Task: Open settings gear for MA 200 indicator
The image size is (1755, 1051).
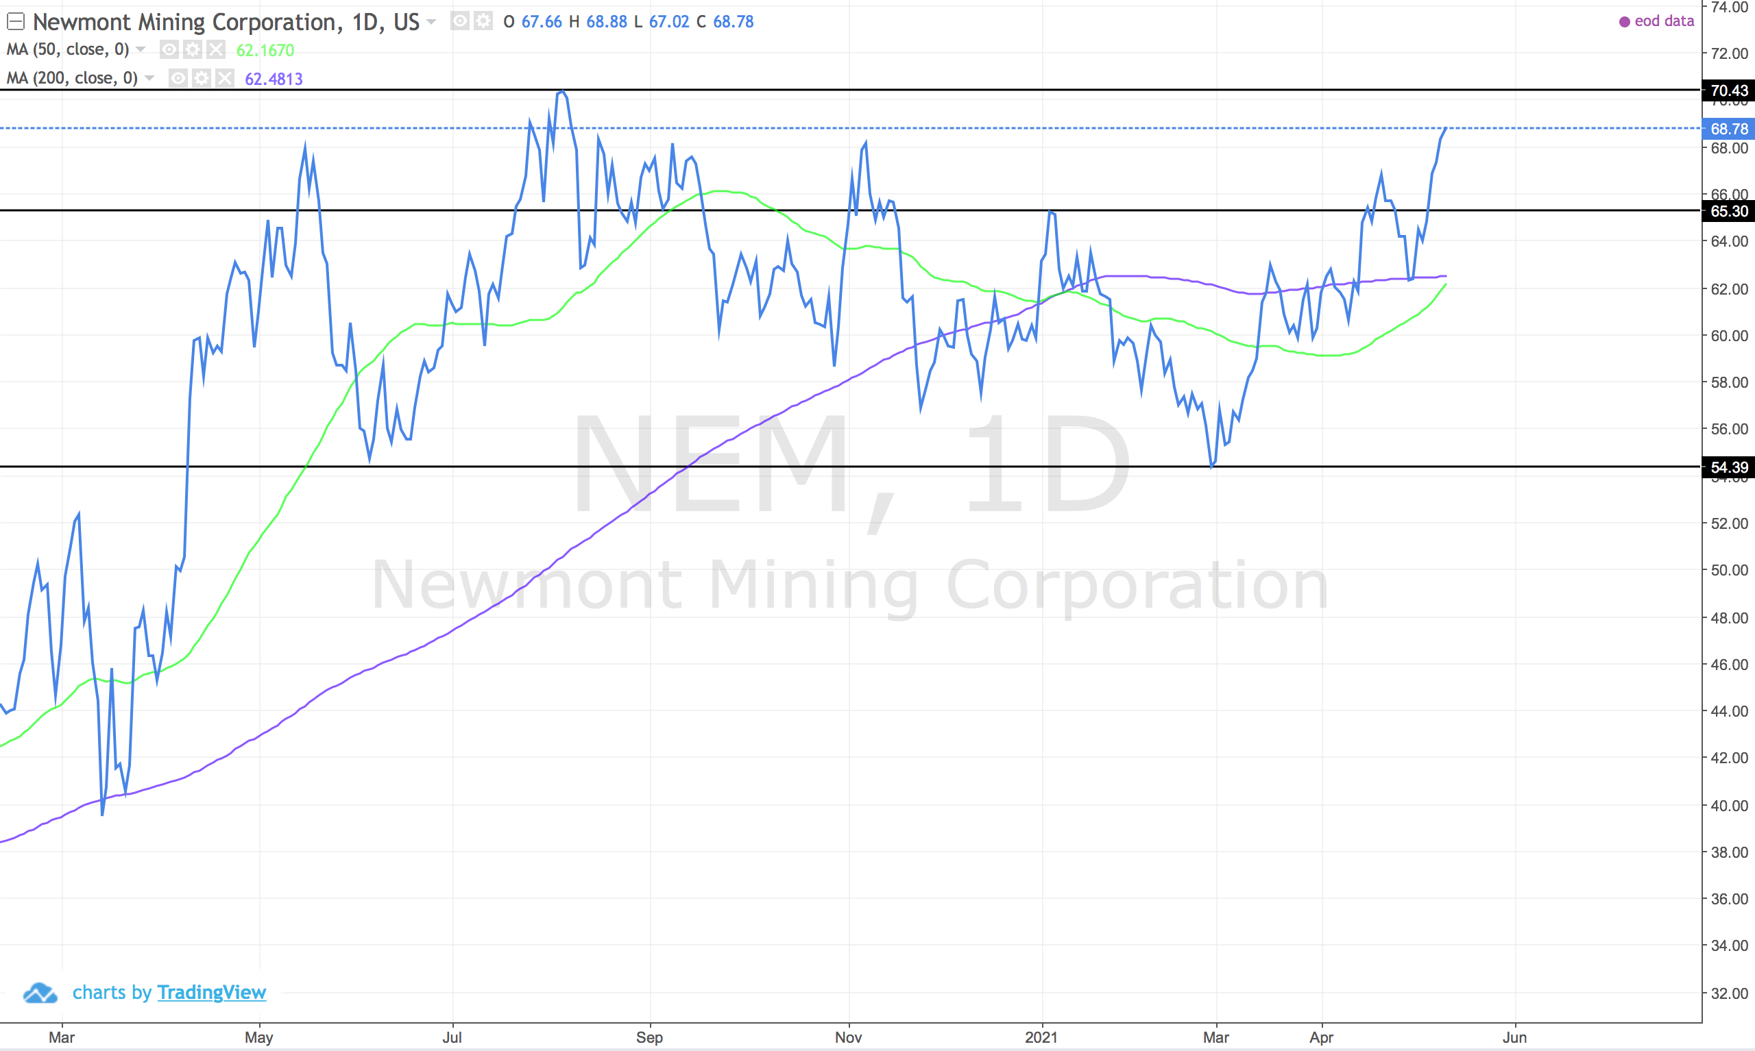Action: coord(202,78)
